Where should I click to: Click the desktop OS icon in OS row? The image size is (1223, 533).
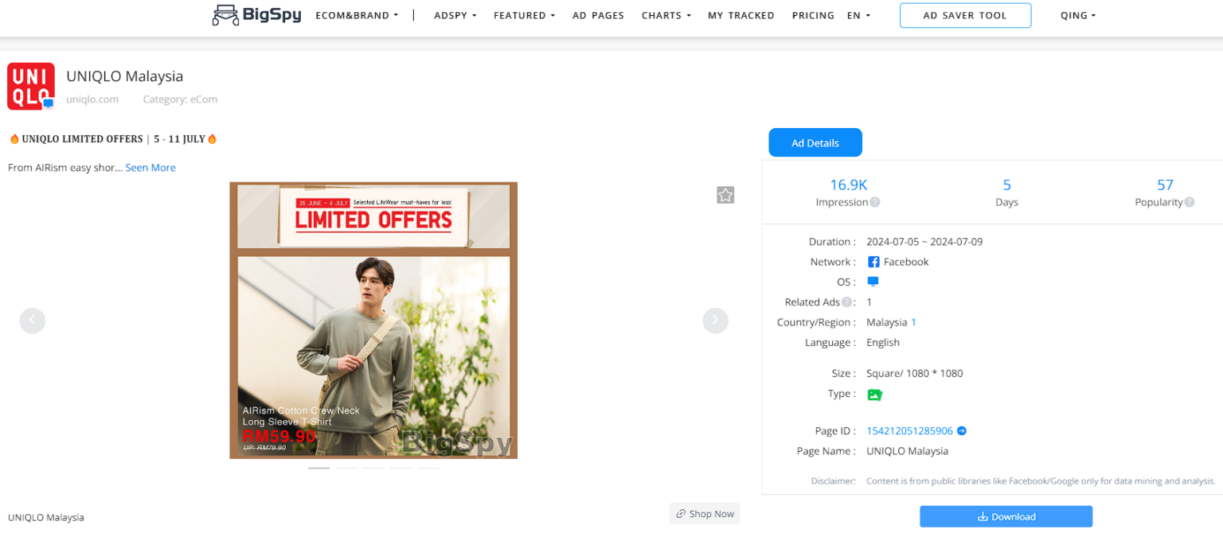pos(873,282)
